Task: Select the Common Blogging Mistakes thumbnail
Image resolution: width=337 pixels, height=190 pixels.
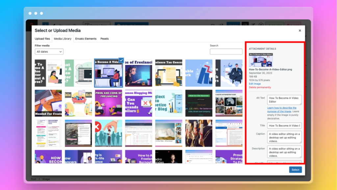Action: pos(139,103)
